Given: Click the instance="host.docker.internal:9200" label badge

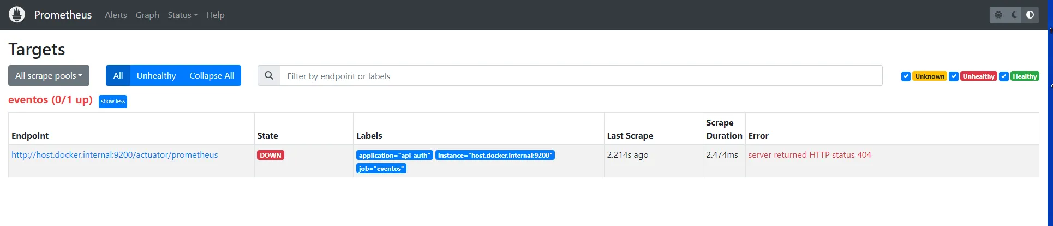Looking at the screenshot, I should point(495,156).
